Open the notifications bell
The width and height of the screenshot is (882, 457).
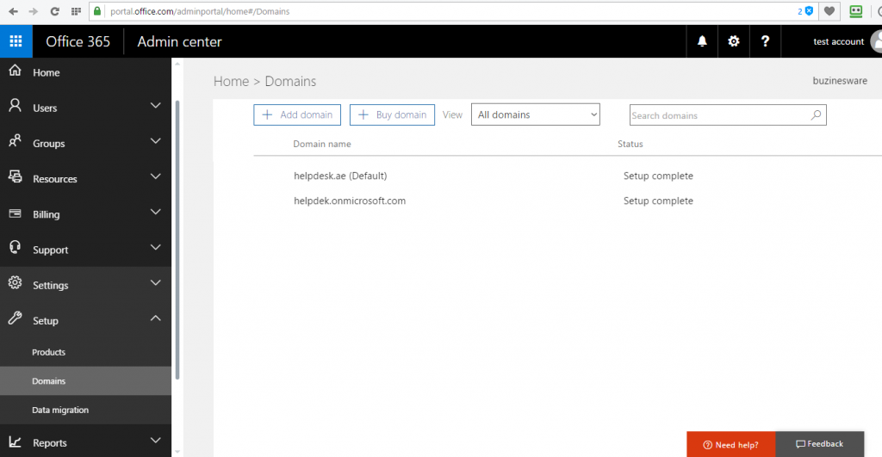coord(702,41)
